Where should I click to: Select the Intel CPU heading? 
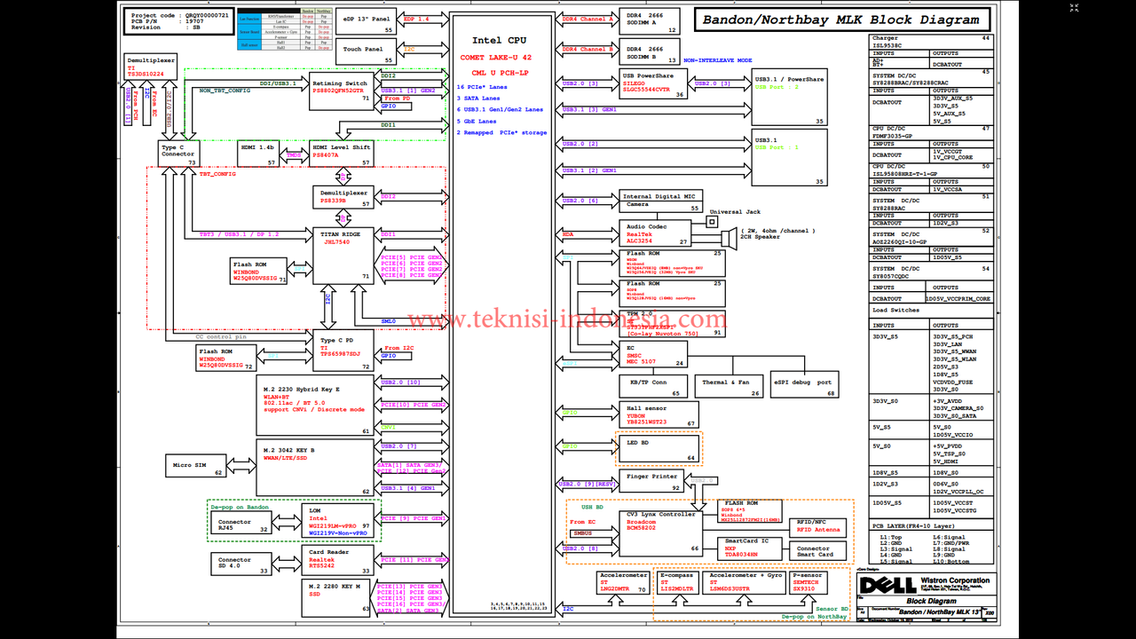pos(500,41)
